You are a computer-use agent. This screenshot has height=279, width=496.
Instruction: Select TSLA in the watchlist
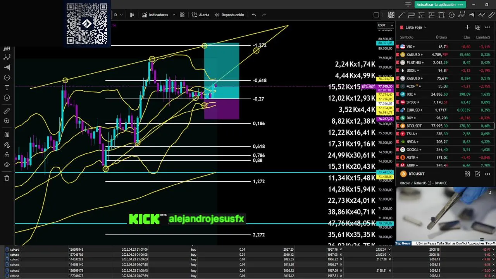pos(445,134)
